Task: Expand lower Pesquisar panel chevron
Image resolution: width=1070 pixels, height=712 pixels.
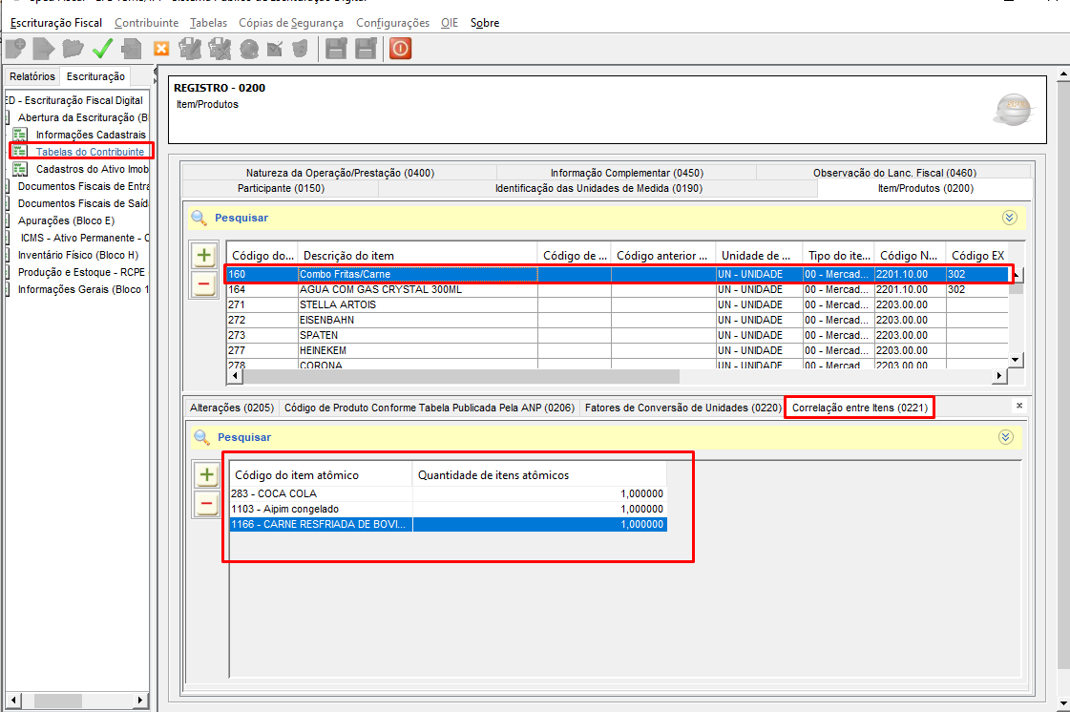Action: tap(1005, 437)
